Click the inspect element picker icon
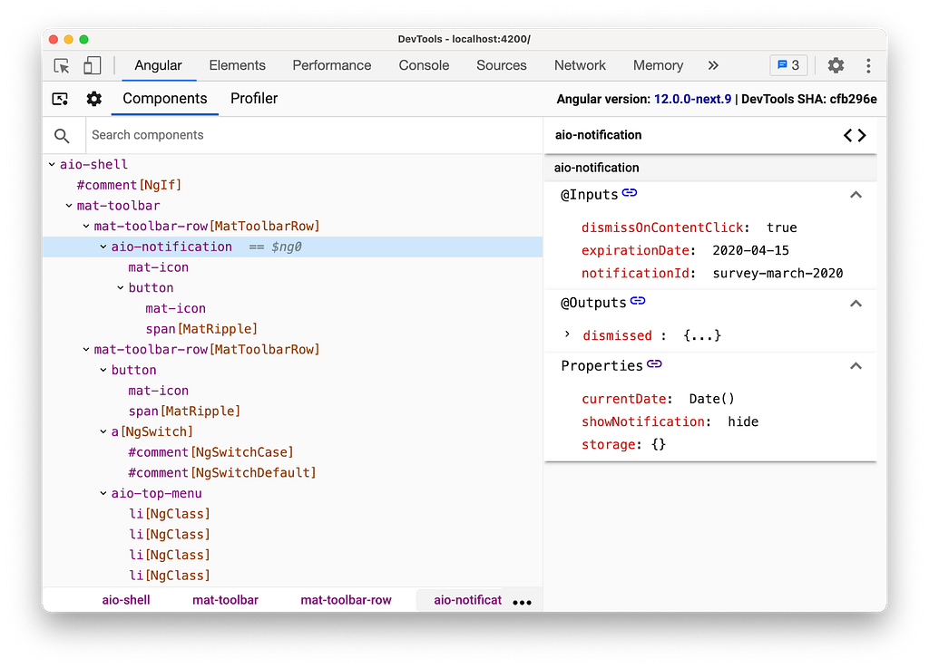 click(x=62, y=65)
